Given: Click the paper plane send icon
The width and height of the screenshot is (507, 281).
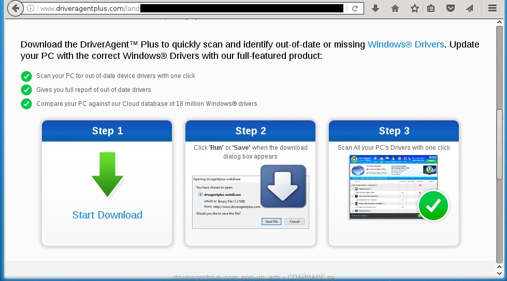Looking at the screenshot, I should tap(469, 8).
